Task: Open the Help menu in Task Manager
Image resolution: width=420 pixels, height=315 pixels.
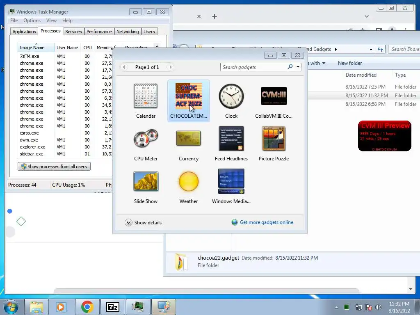Action: [x=67, y=21]
